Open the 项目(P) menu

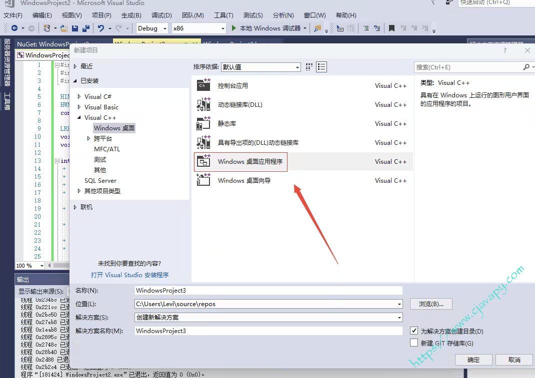101,15
